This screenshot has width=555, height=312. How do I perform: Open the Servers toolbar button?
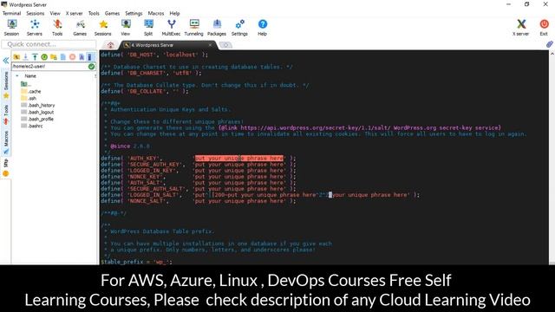coord(35,28)
